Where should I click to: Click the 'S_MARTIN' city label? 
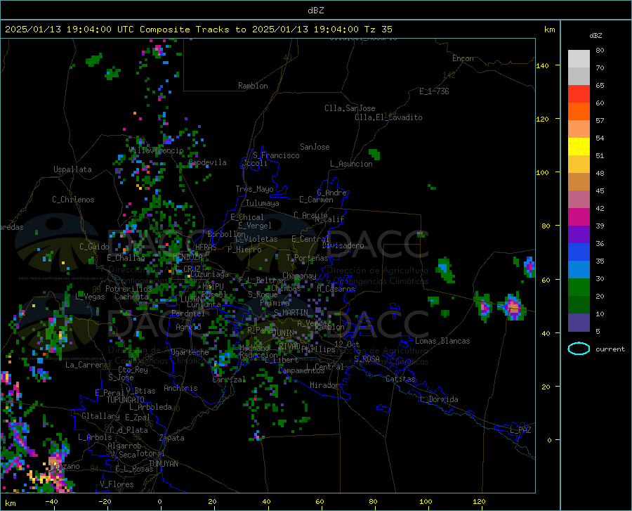291,313
